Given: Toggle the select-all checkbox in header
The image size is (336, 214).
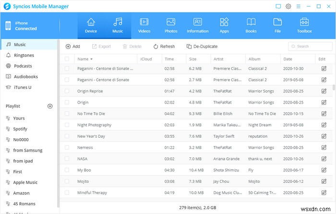Looking at the screenshot, I should 67,59.
